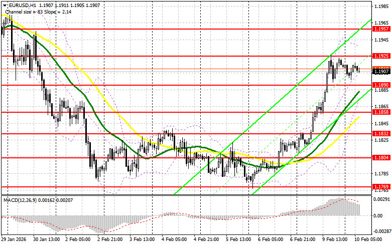Click the small triangle beside EURUSD,H1
The height and width of the screenshot is (245, 392).
tap(5, 5)
